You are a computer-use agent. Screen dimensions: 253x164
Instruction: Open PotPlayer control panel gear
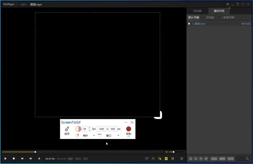(173, 159)
